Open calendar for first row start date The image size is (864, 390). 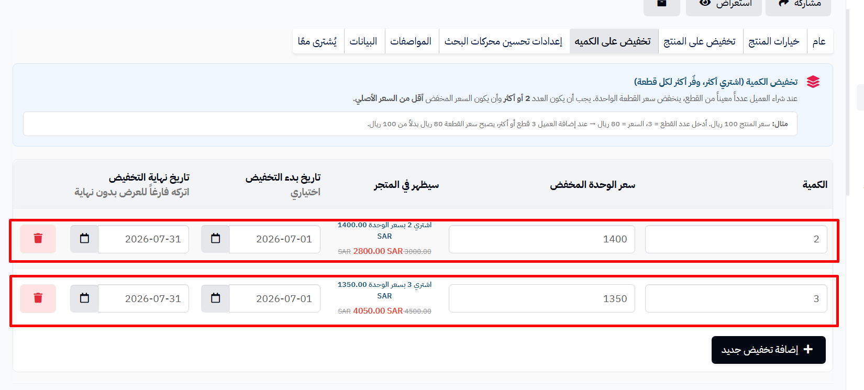(215, 239)
